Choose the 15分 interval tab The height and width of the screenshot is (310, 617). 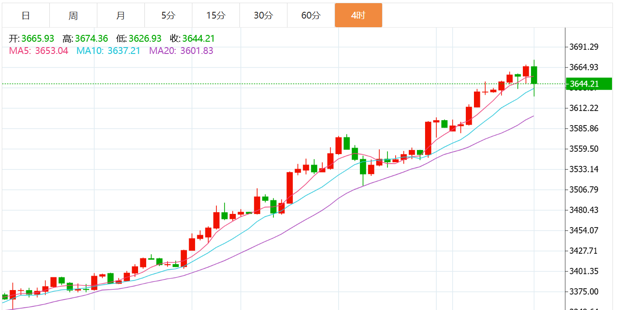[x=216, y=15]
